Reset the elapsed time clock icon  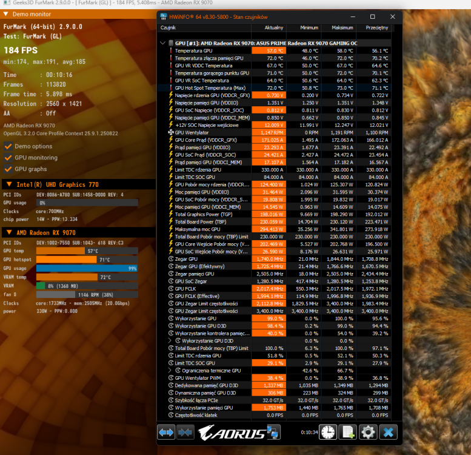point(328,432)
